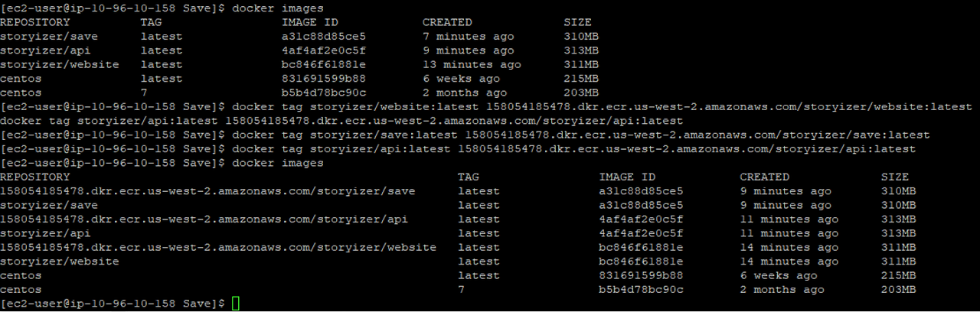Click the green terminal cursor block
Viewport: 980px width, 312px height.
[235, 304]
